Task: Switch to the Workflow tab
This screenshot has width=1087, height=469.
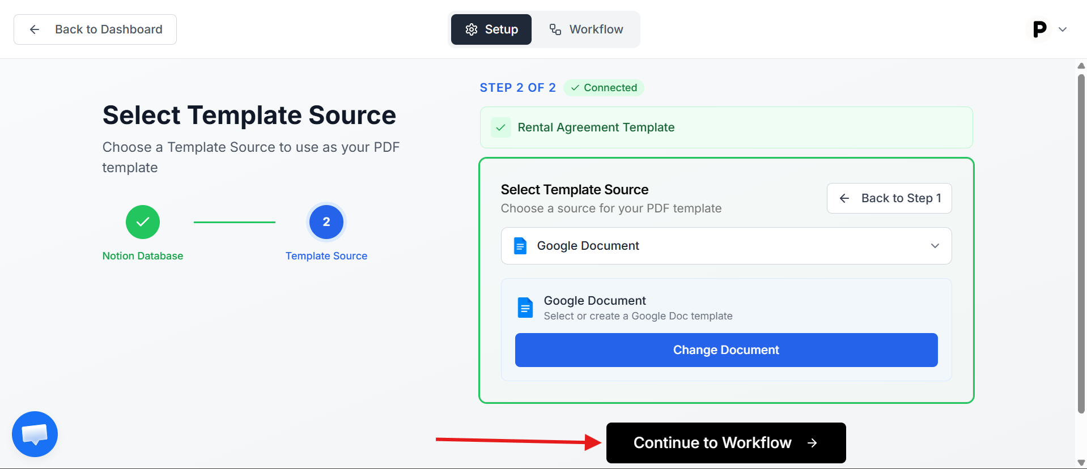Action: tap(587, 29)
